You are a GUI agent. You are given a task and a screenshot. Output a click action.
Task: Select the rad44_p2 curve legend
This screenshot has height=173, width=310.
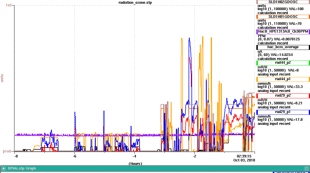click(x=283, y=63)
